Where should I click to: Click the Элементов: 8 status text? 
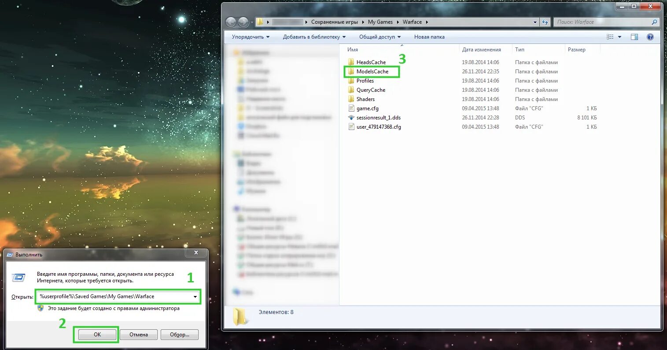click(x=276, y=312)
